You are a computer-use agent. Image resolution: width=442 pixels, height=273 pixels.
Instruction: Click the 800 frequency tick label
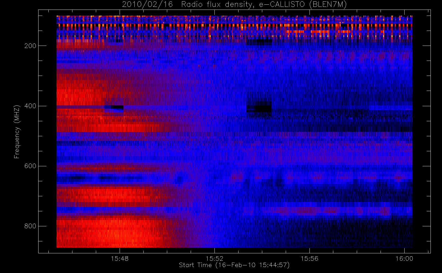point(30,226)
